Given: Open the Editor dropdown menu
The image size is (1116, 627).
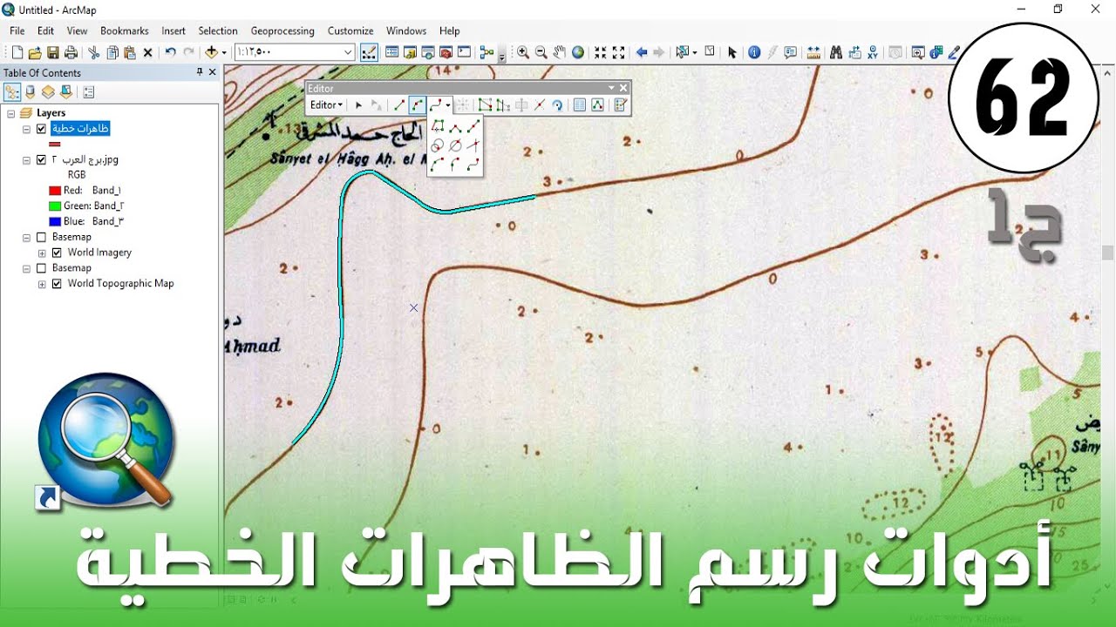Looking at the screenshot, I should pyautogui.click(x=327, y=104).
